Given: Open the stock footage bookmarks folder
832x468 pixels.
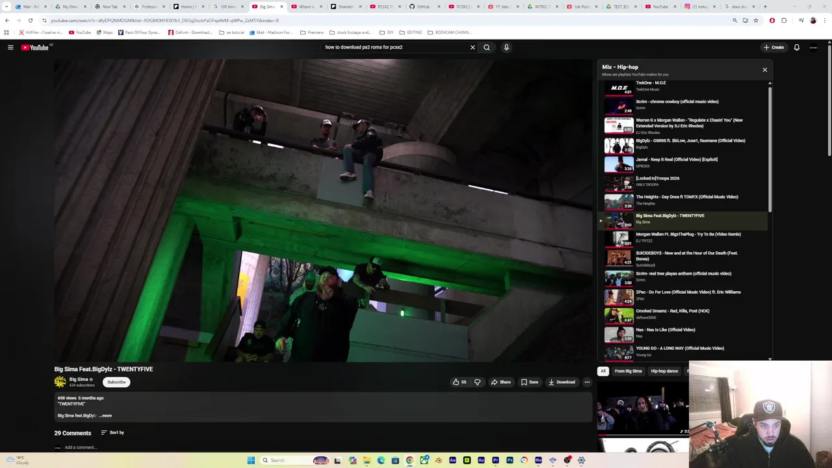Looking at the screenshot, I should point(350,32).
